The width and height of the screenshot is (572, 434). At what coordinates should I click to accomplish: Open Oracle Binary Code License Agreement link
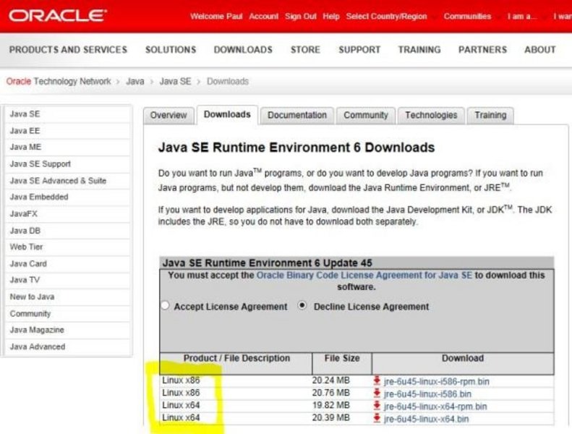point(364,275)
